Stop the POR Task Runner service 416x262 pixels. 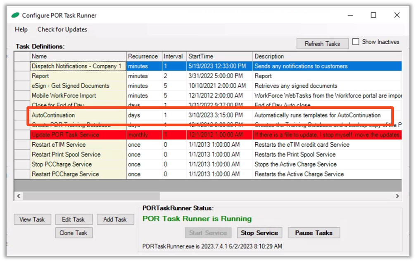(x=259, y=233)
